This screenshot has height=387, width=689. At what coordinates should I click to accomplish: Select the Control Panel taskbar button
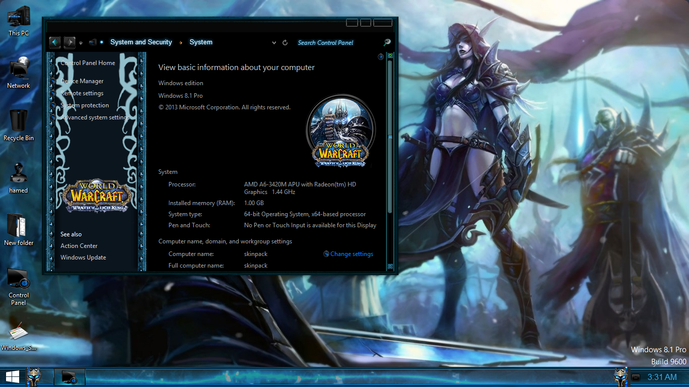click(x=70, y=377)
